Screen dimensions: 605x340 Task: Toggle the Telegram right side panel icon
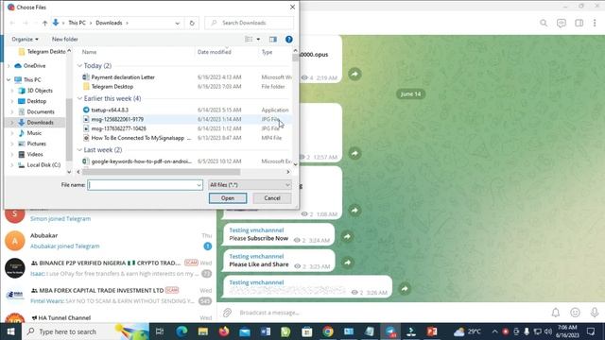(x=579, y=23)
